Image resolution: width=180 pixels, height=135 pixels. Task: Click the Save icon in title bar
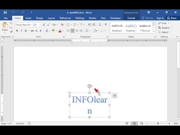[5, 12]
